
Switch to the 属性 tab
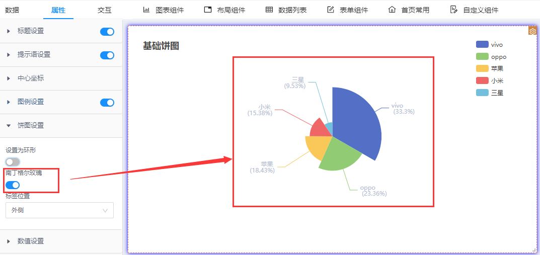tap(58, 10)
